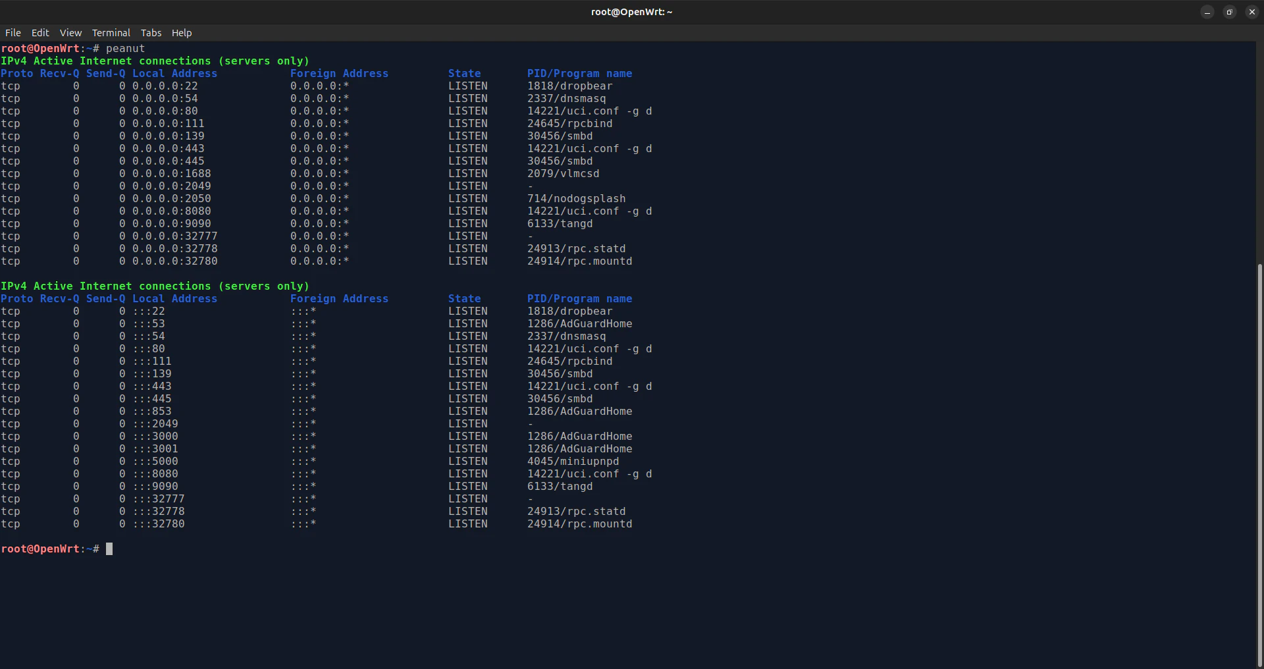Image resolution: width=1264 pixels, height=669 pixels.
Task: Click the terminal vertical scrollbar
Action: point(1260,464)
